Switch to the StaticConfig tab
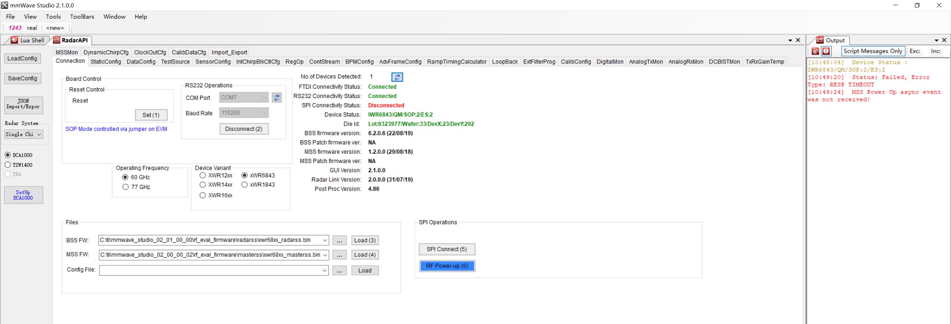Viewport: 951px width, 324px height. pos(106,62)
